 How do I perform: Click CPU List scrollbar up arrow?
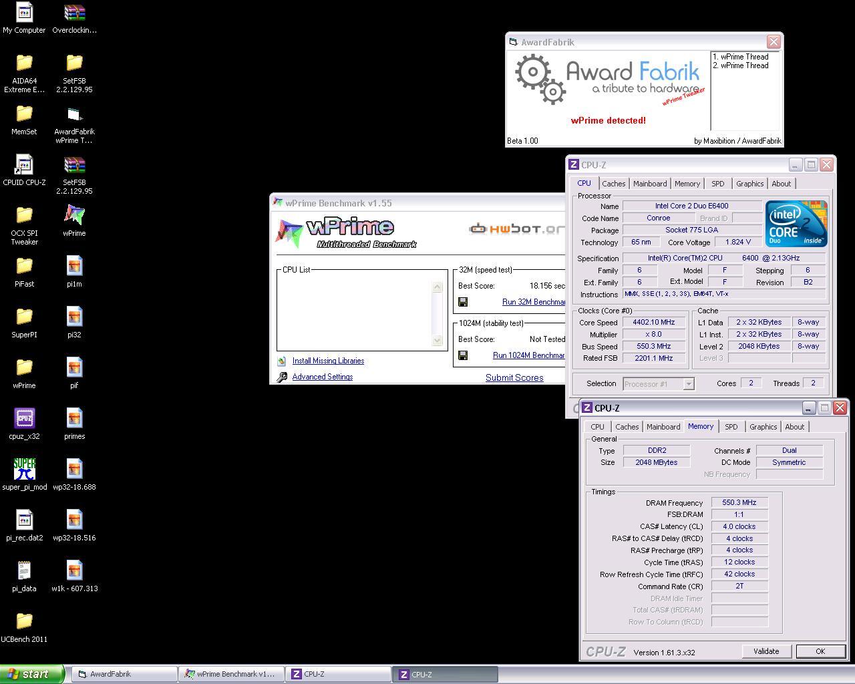click(438, 287)
